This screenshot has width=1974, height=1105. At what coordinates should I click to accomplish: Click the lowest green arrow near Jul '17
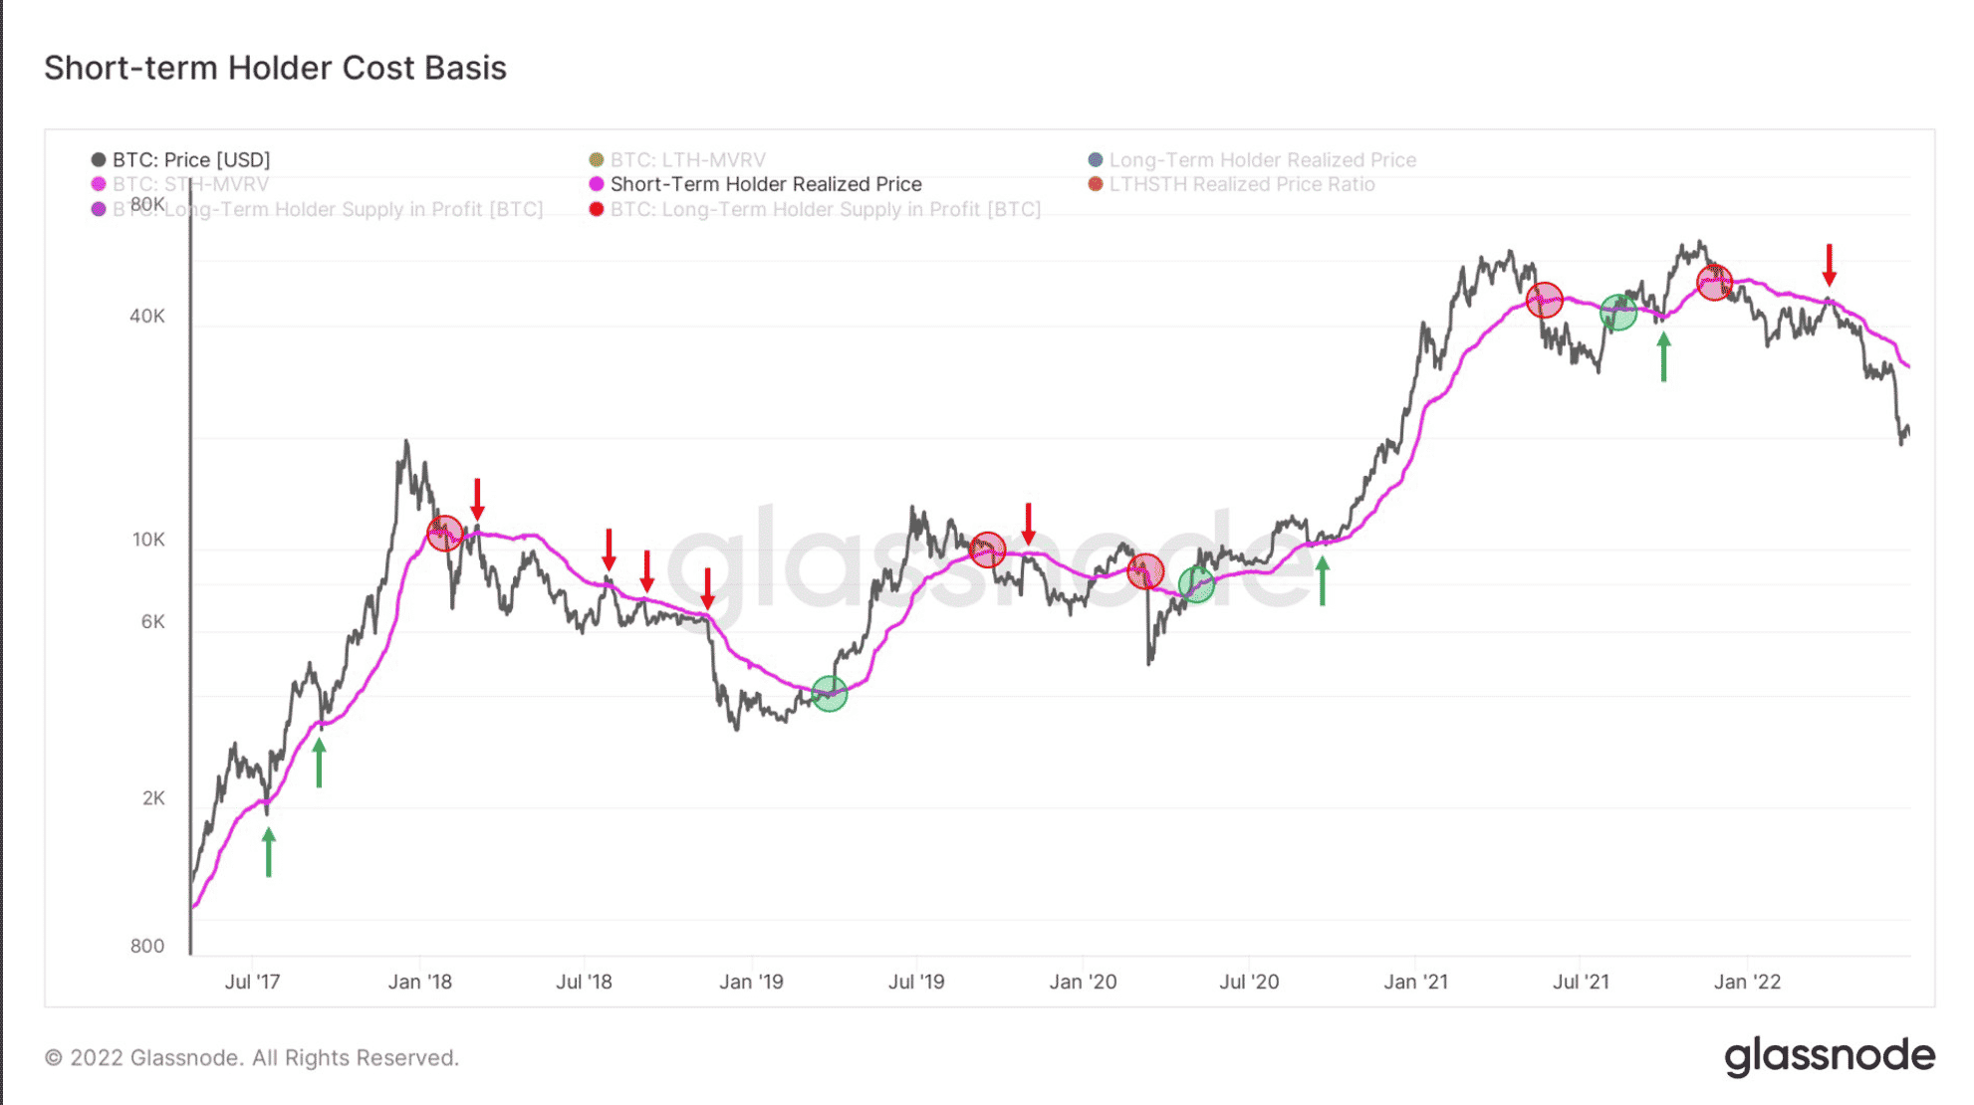coord(268,852)
